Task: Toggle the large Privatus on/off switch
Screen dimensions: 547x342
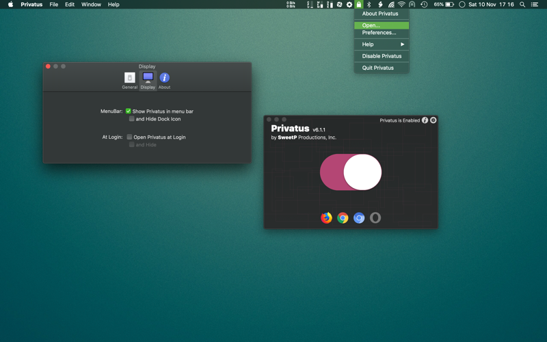Action: [x=351, y=172]
